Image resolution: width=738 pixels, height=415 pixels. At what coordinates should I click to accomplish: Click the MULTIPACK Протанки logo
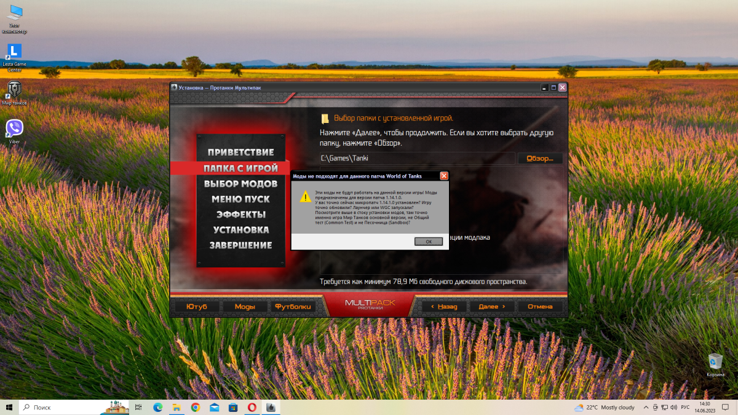click(370, 304)
